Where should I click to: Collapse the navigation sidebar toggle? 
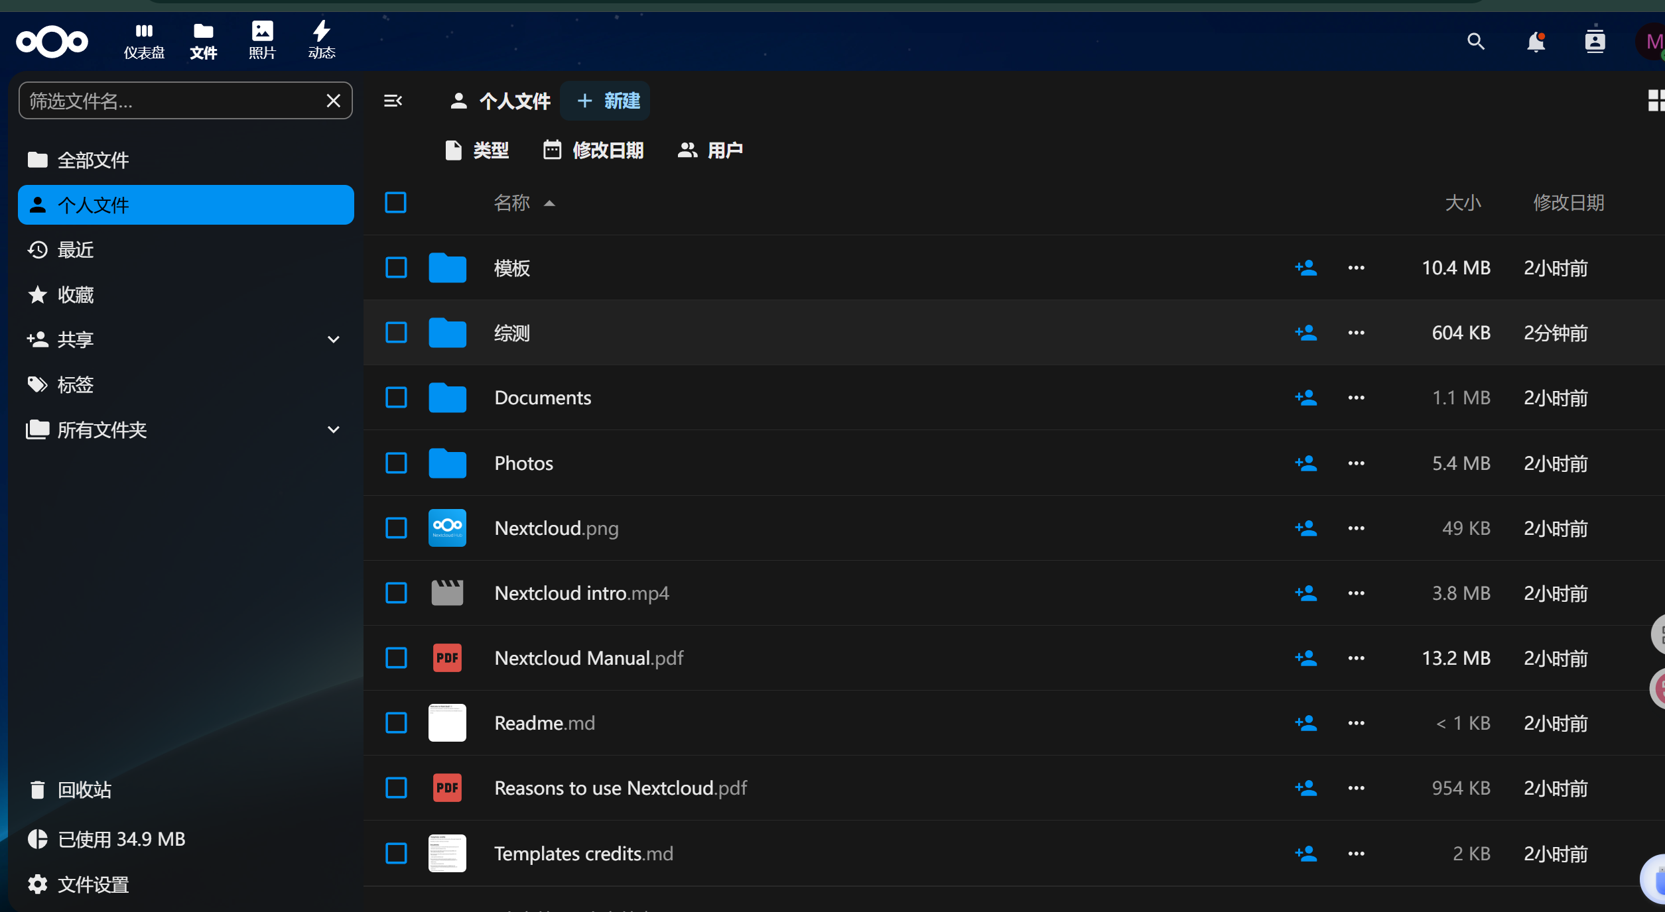(393, 101)
